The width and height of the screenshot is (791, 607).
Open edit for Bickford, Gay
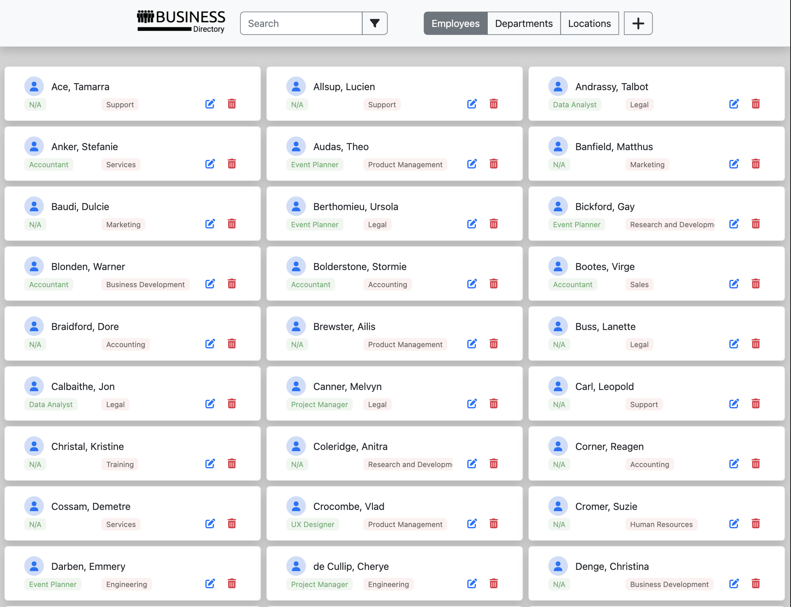[734, 224]
